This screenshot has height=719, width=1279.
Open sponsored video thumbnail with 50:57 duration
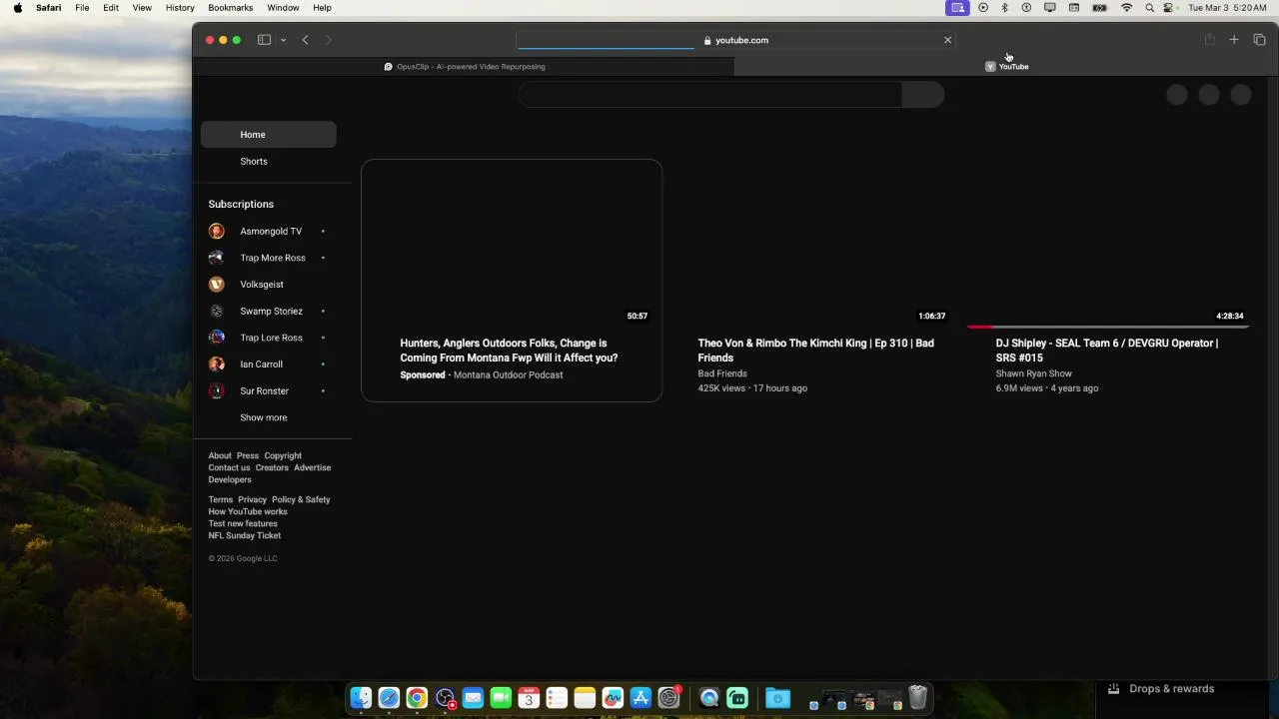(x=512, y=243)
